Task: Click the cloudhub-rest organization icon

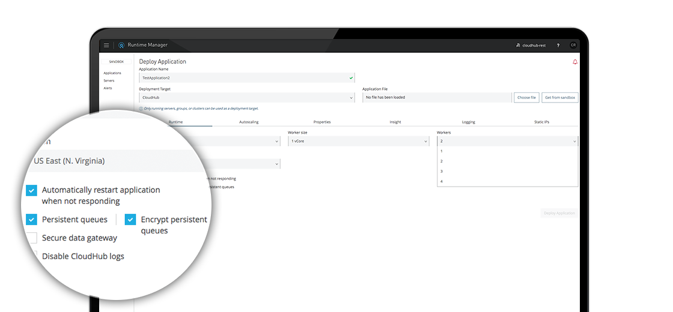Action: pyautogui.click(x=519, y=46)
